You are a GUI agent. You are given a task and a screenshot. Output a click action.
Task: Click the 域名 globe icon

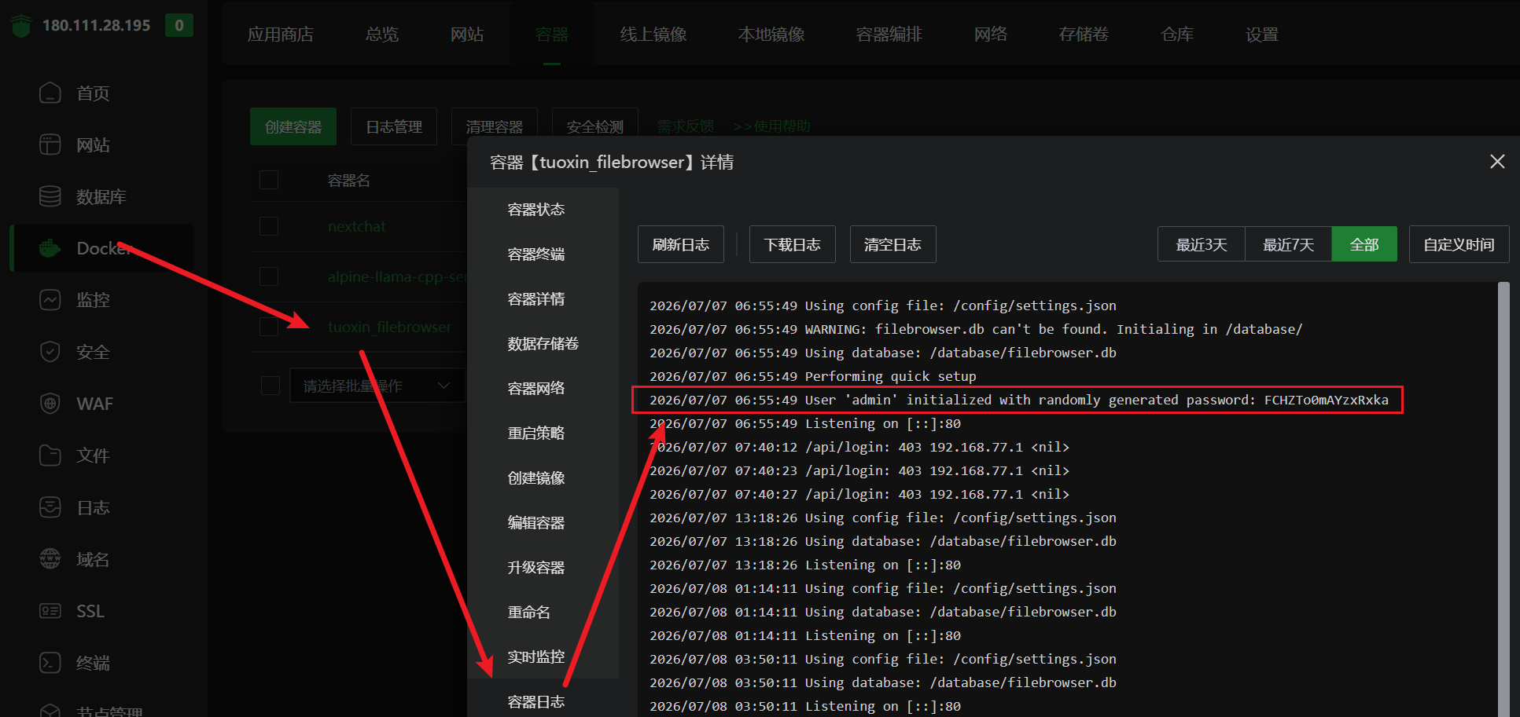pos(50,559)
